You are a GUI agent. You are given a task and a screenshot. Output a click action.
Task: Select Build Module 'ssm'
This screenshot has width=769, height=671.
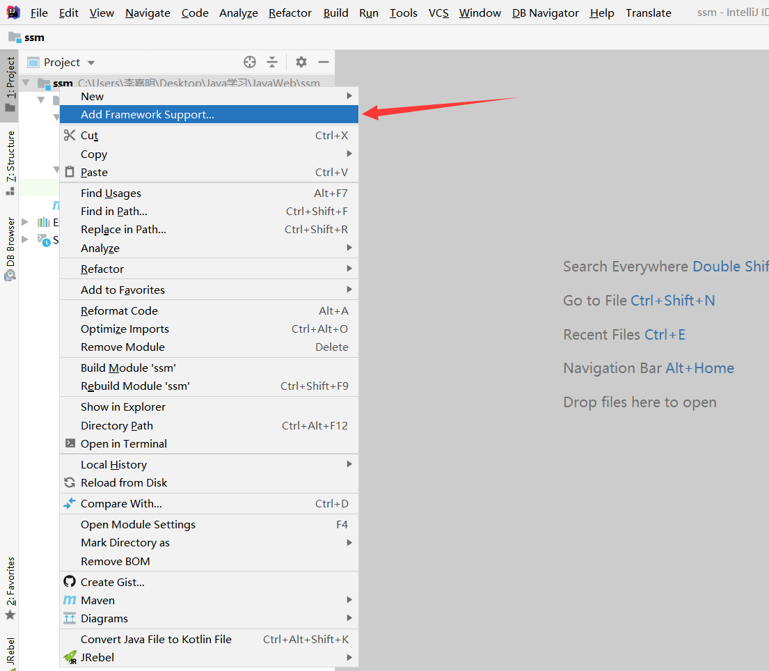click(209, 368)
